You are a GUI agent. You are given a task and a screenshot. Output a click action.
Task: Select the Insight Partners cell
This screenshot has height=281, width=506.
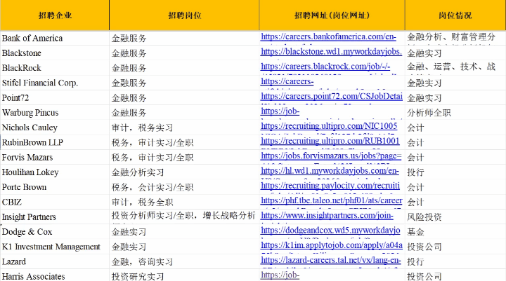[55, 217]
